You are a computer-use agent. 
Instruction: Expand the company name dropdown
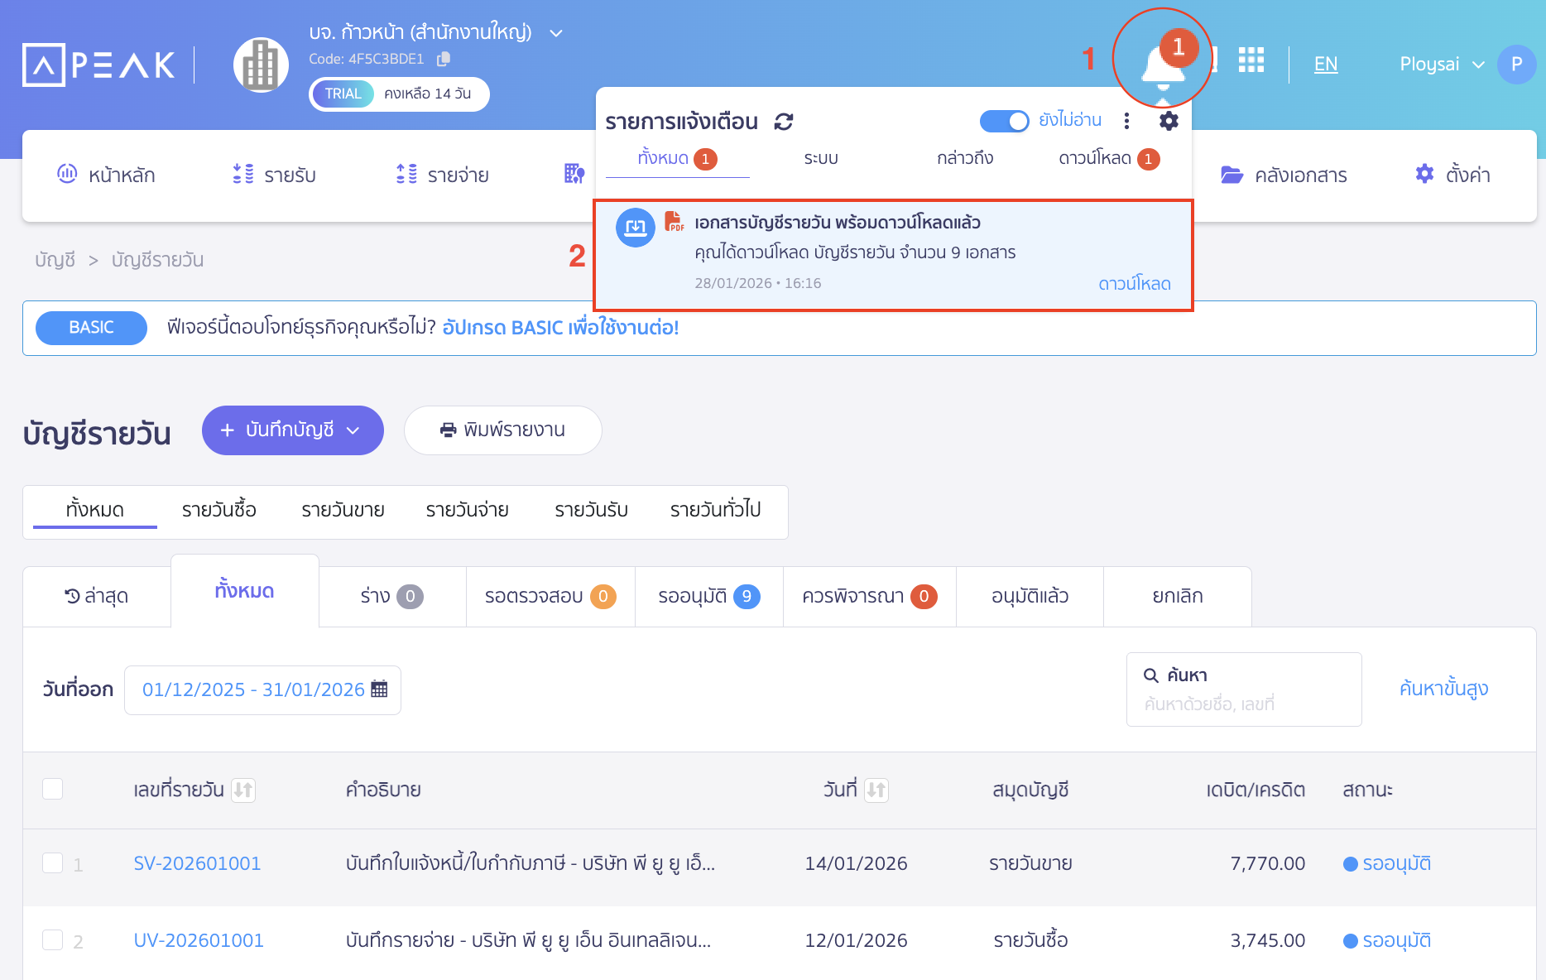tap(556, 33)
